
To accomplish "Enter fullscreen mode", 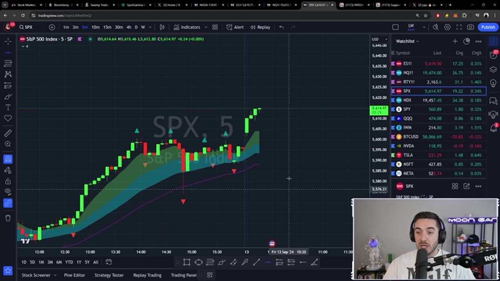I will (459, 27).
